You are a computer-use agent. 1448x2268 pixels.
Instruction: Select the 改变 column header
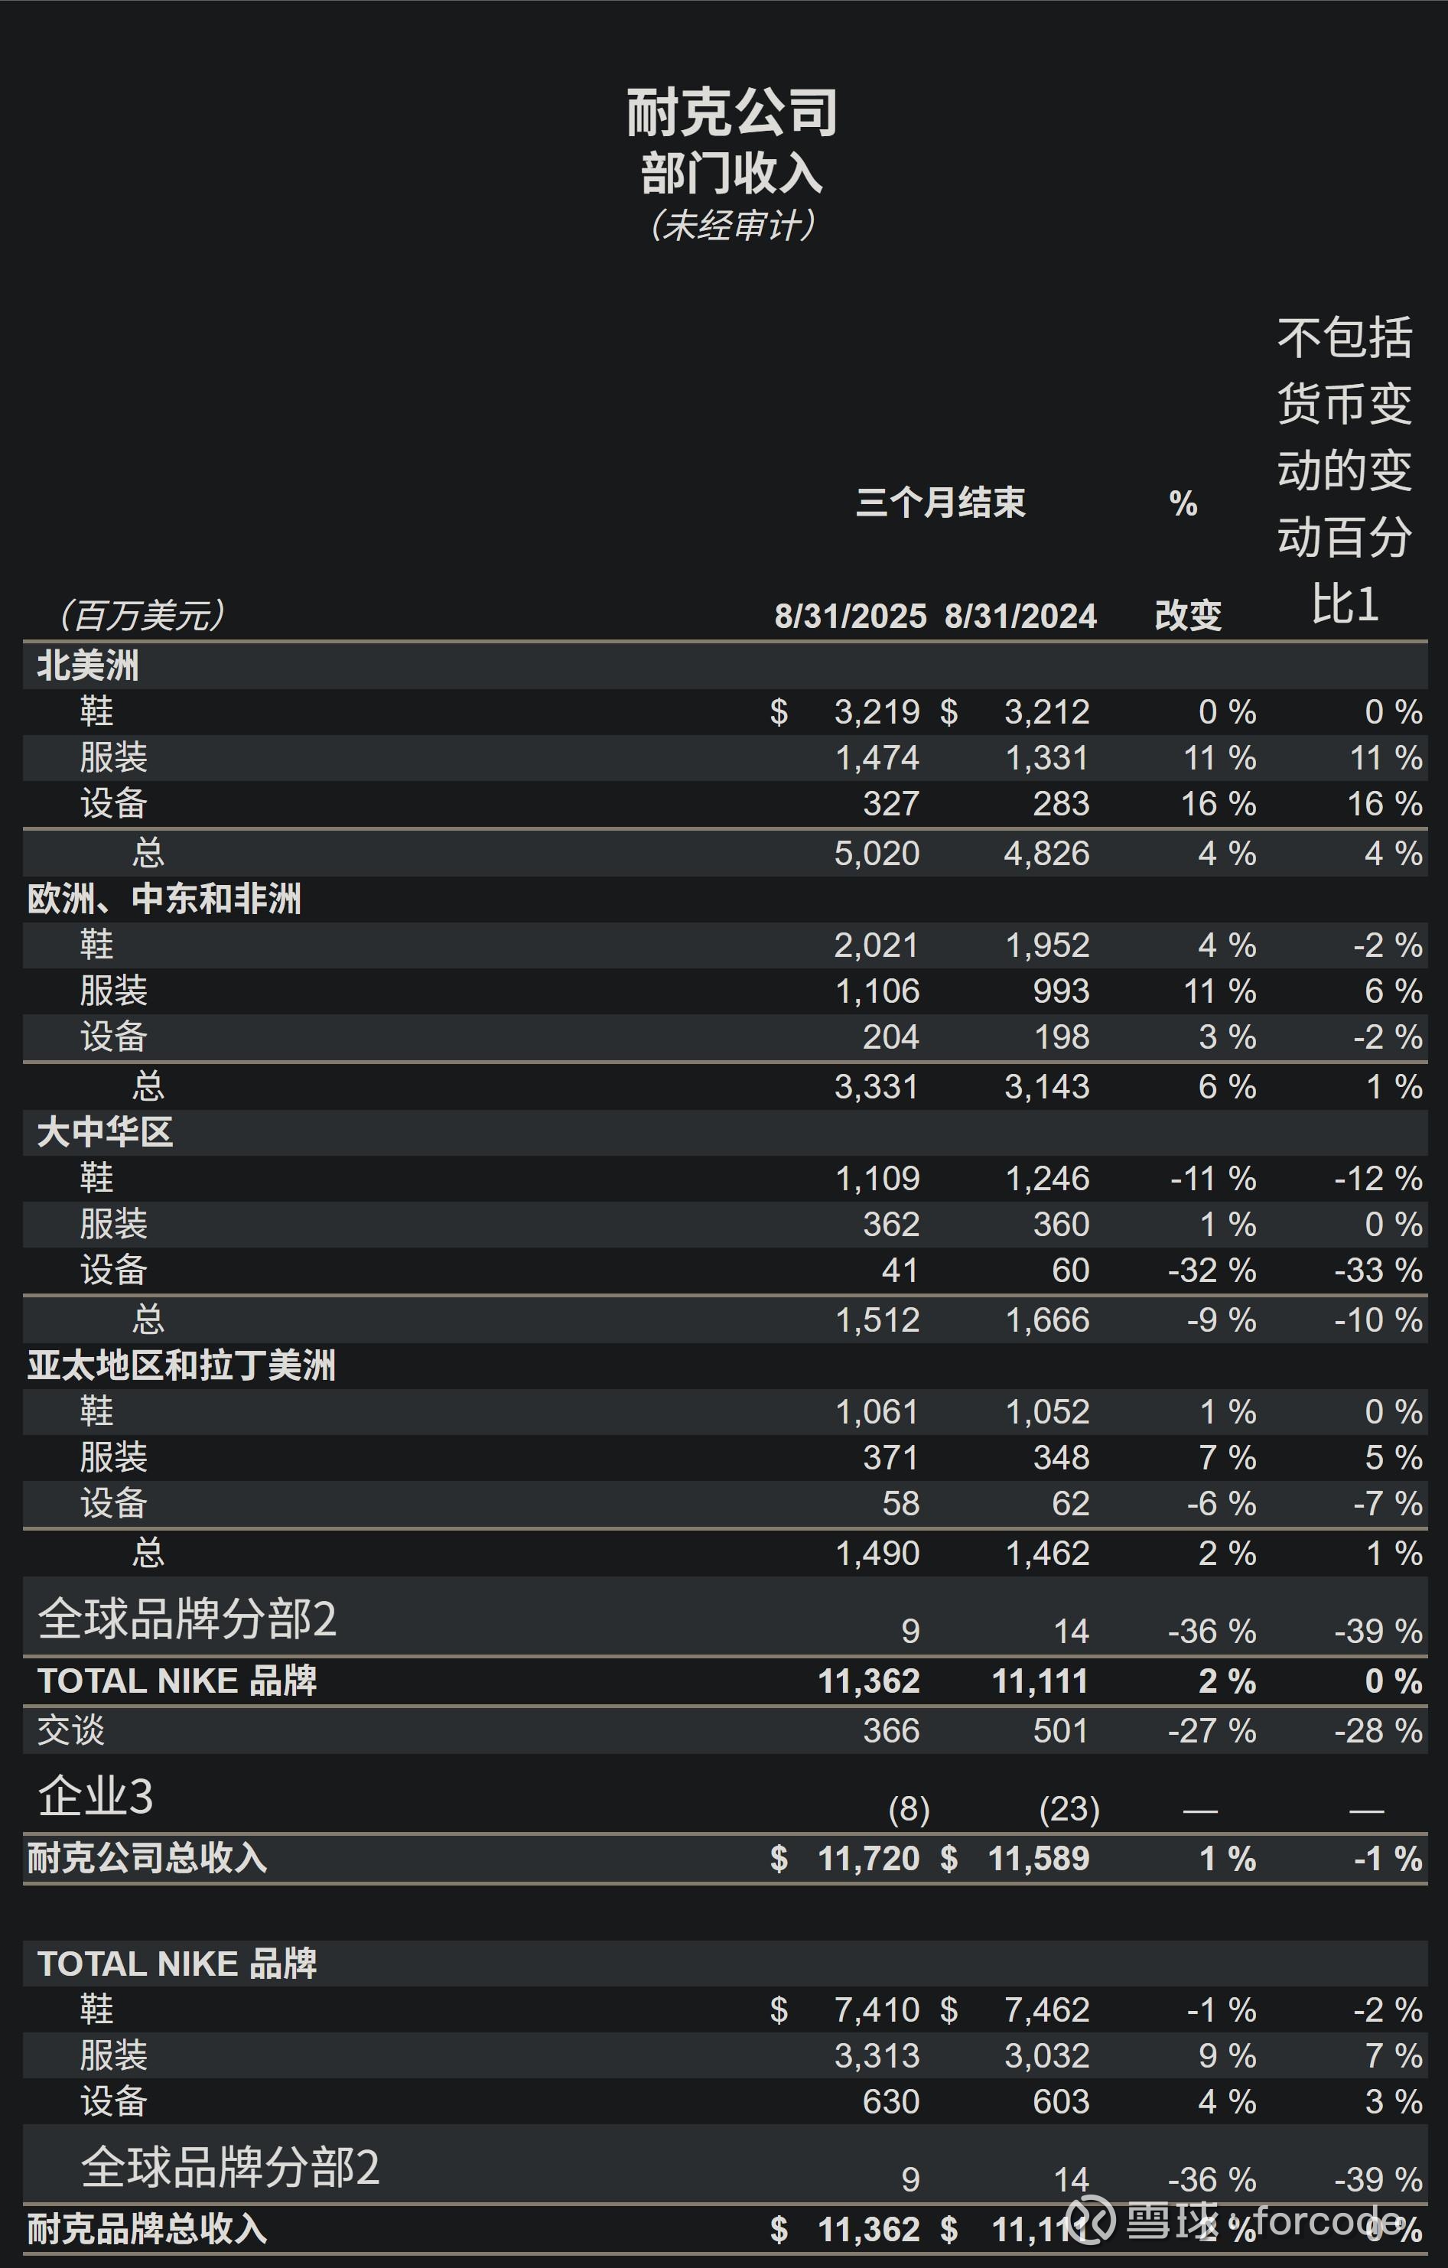(x=1188, y=616)
